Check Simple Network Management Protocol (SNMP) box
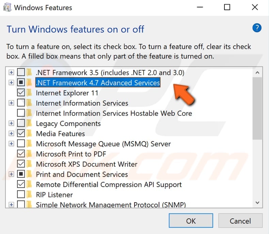Screen dimensions: 269x234 21,204
